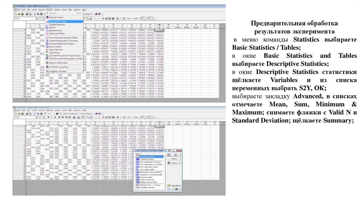Viewport: 359px width, 201px height.
Task: Open File menu in top STATISTICA window
Action: [x=19, y=9]
